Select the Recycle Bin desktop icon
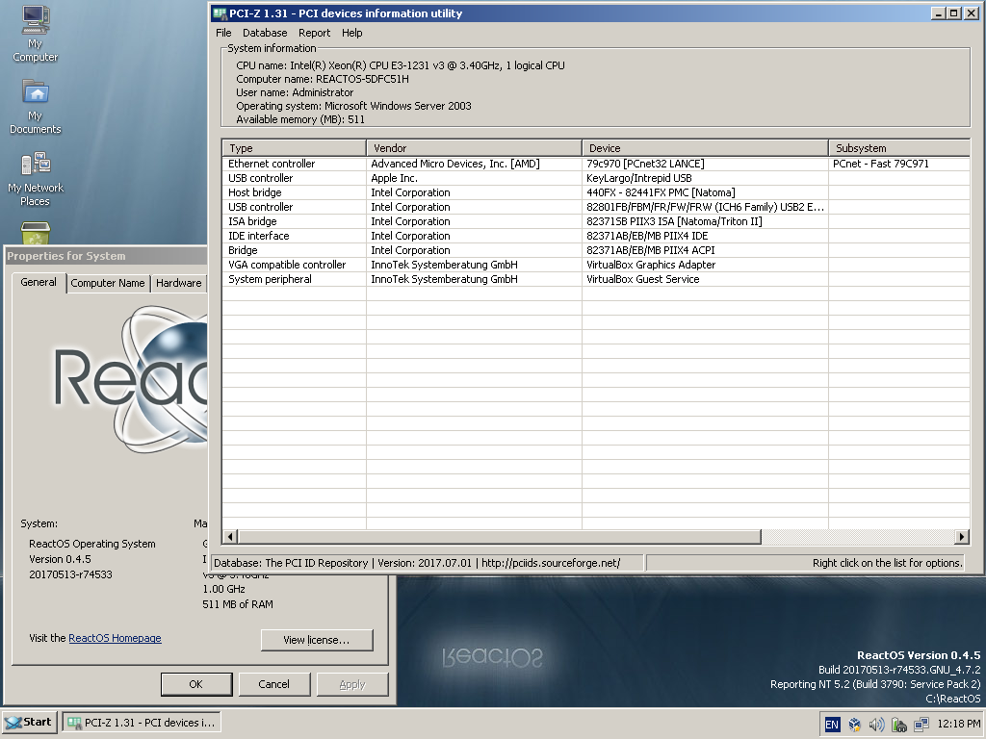The height and width of the screenshot is (739, 986). [36, 233]
